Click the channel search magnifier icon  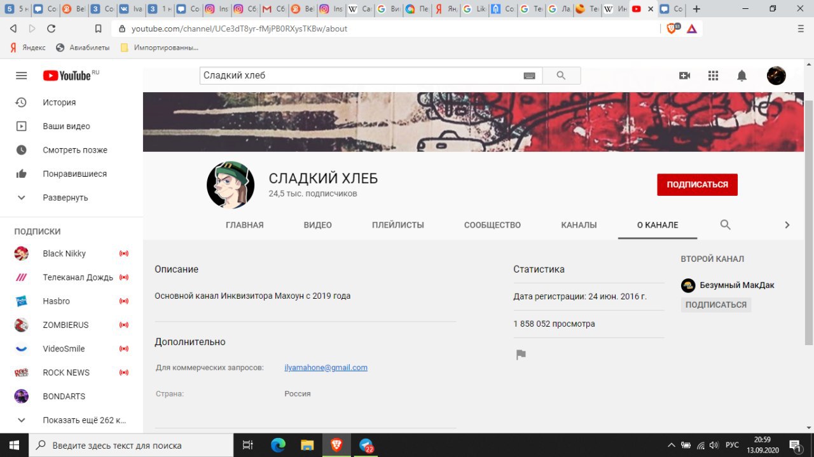[x=725, y=224]
